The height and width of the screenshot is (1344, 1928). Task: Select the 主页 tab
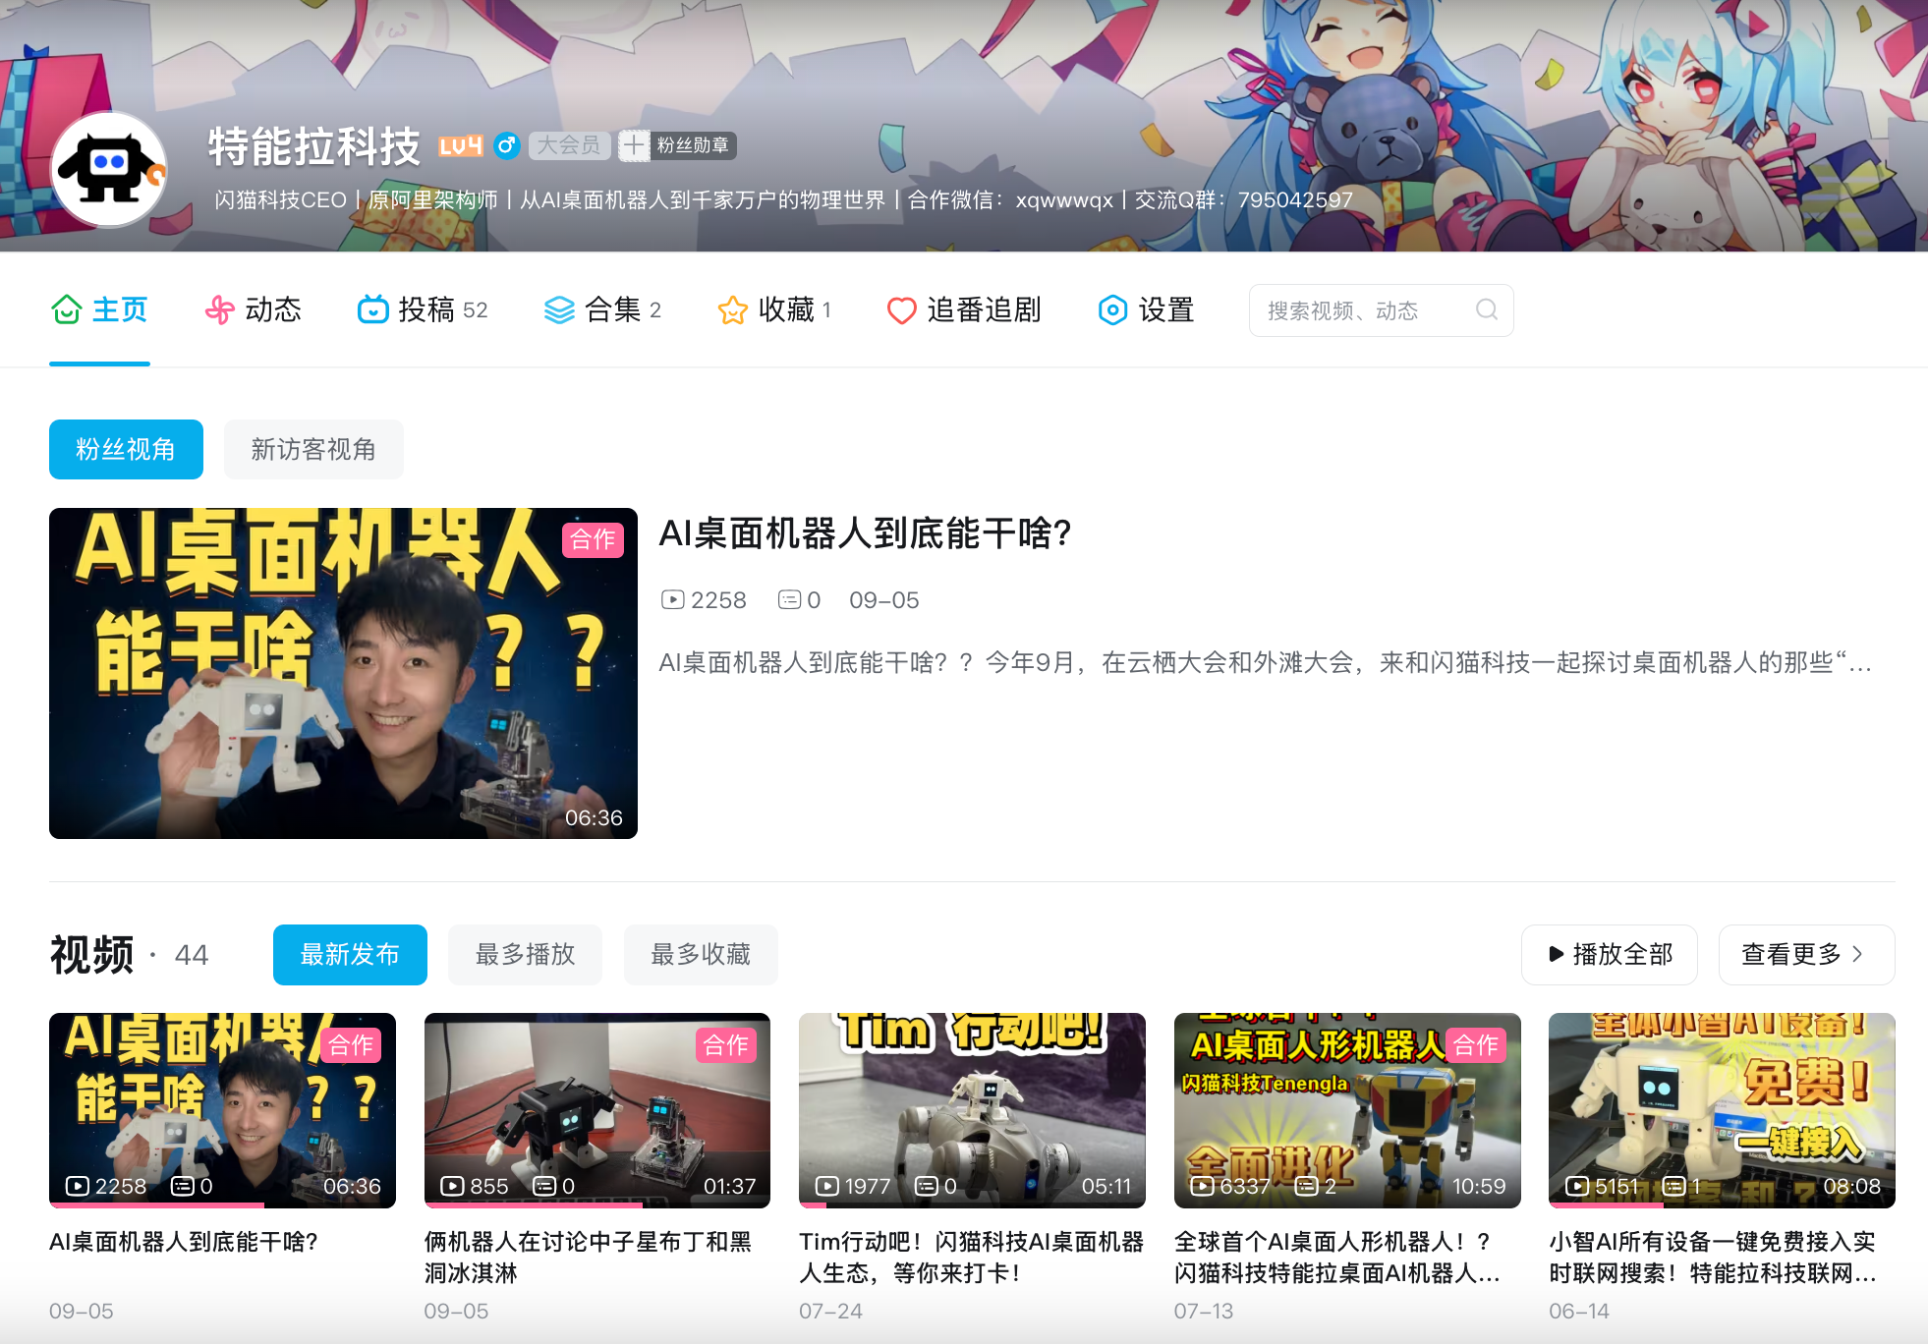tap(99, 309)
